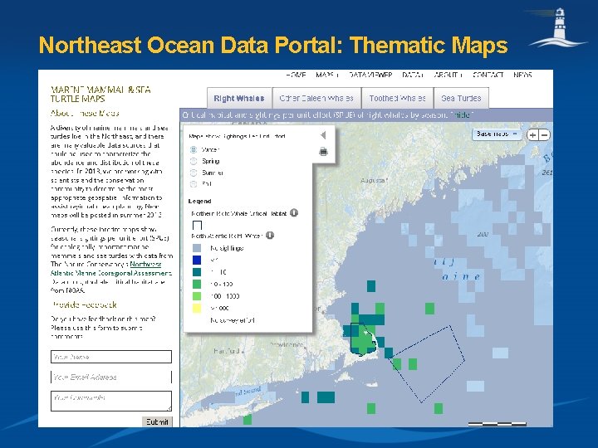Select the Summer season radio button
This screenshot has width=598, height=448.
point(194,173)
